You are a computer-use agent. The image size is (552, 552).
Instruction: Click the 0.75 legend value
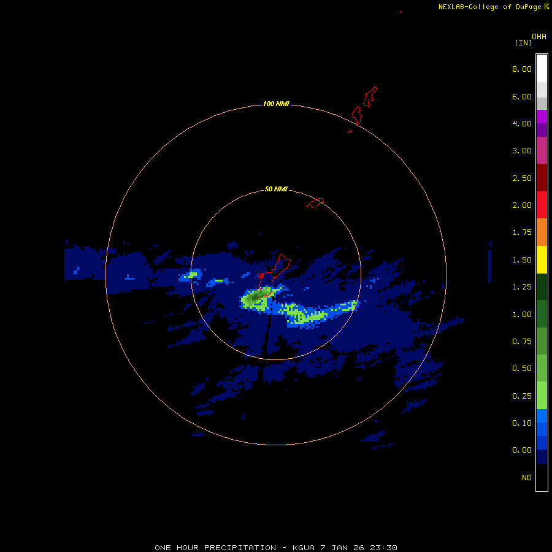pyautogui.click(x=522, y=342)
